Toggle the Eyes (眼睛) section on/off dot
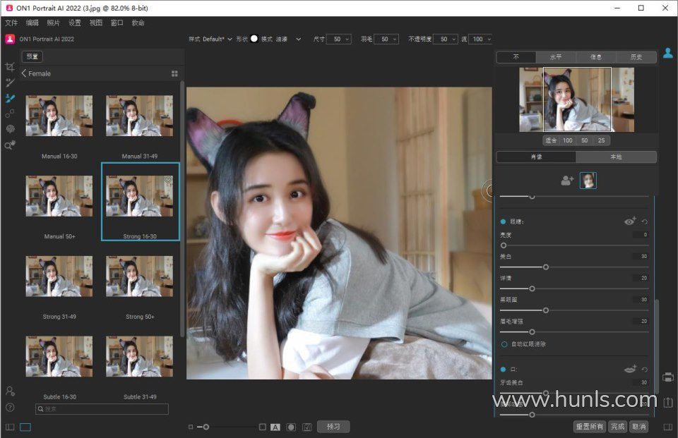 (x=503, y=221)
